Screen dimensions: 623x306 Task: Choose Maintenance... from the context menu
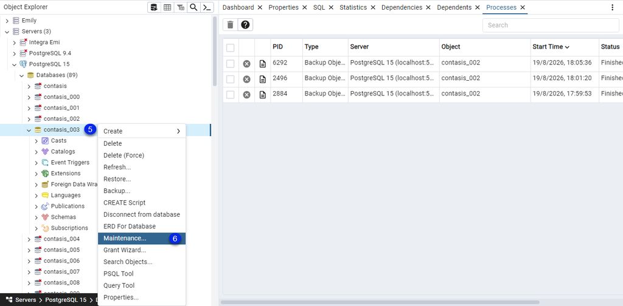pos(142,238)
